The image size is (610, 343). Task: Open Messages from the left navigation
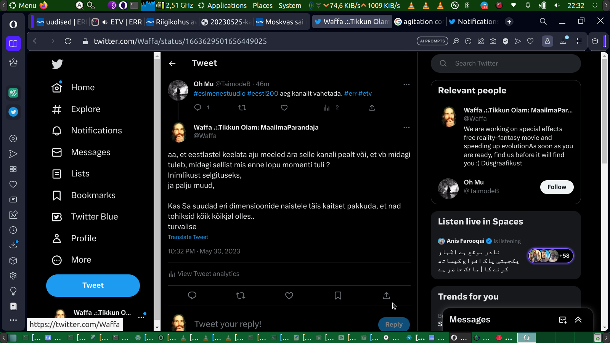click(x=81, y=152)
